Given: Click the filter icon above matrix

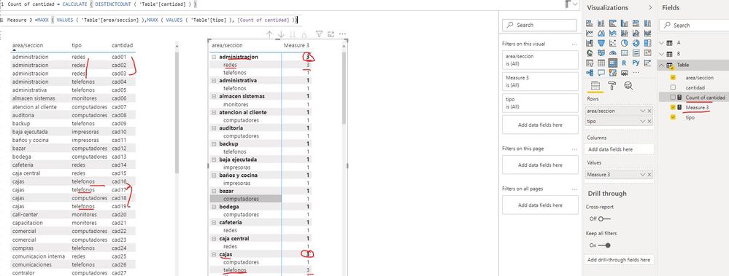Looking at the screenshot, I should tap(319, 33).
